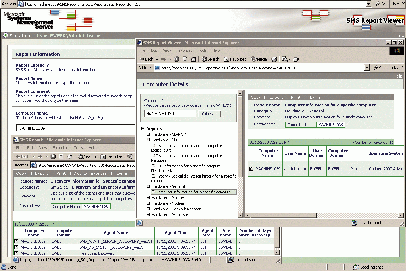Viewport: 406px width, 271px height.
Task: Expand Hardware - Network Adapter node
Action: coord(148,209)
